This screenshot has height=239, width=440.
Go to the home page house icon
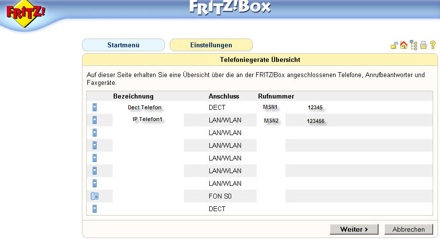(x=404, y=45)
